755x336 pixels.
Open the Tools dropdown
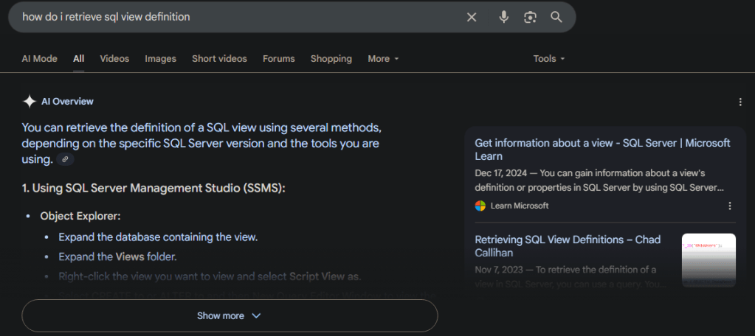click(x=549, y=59)
